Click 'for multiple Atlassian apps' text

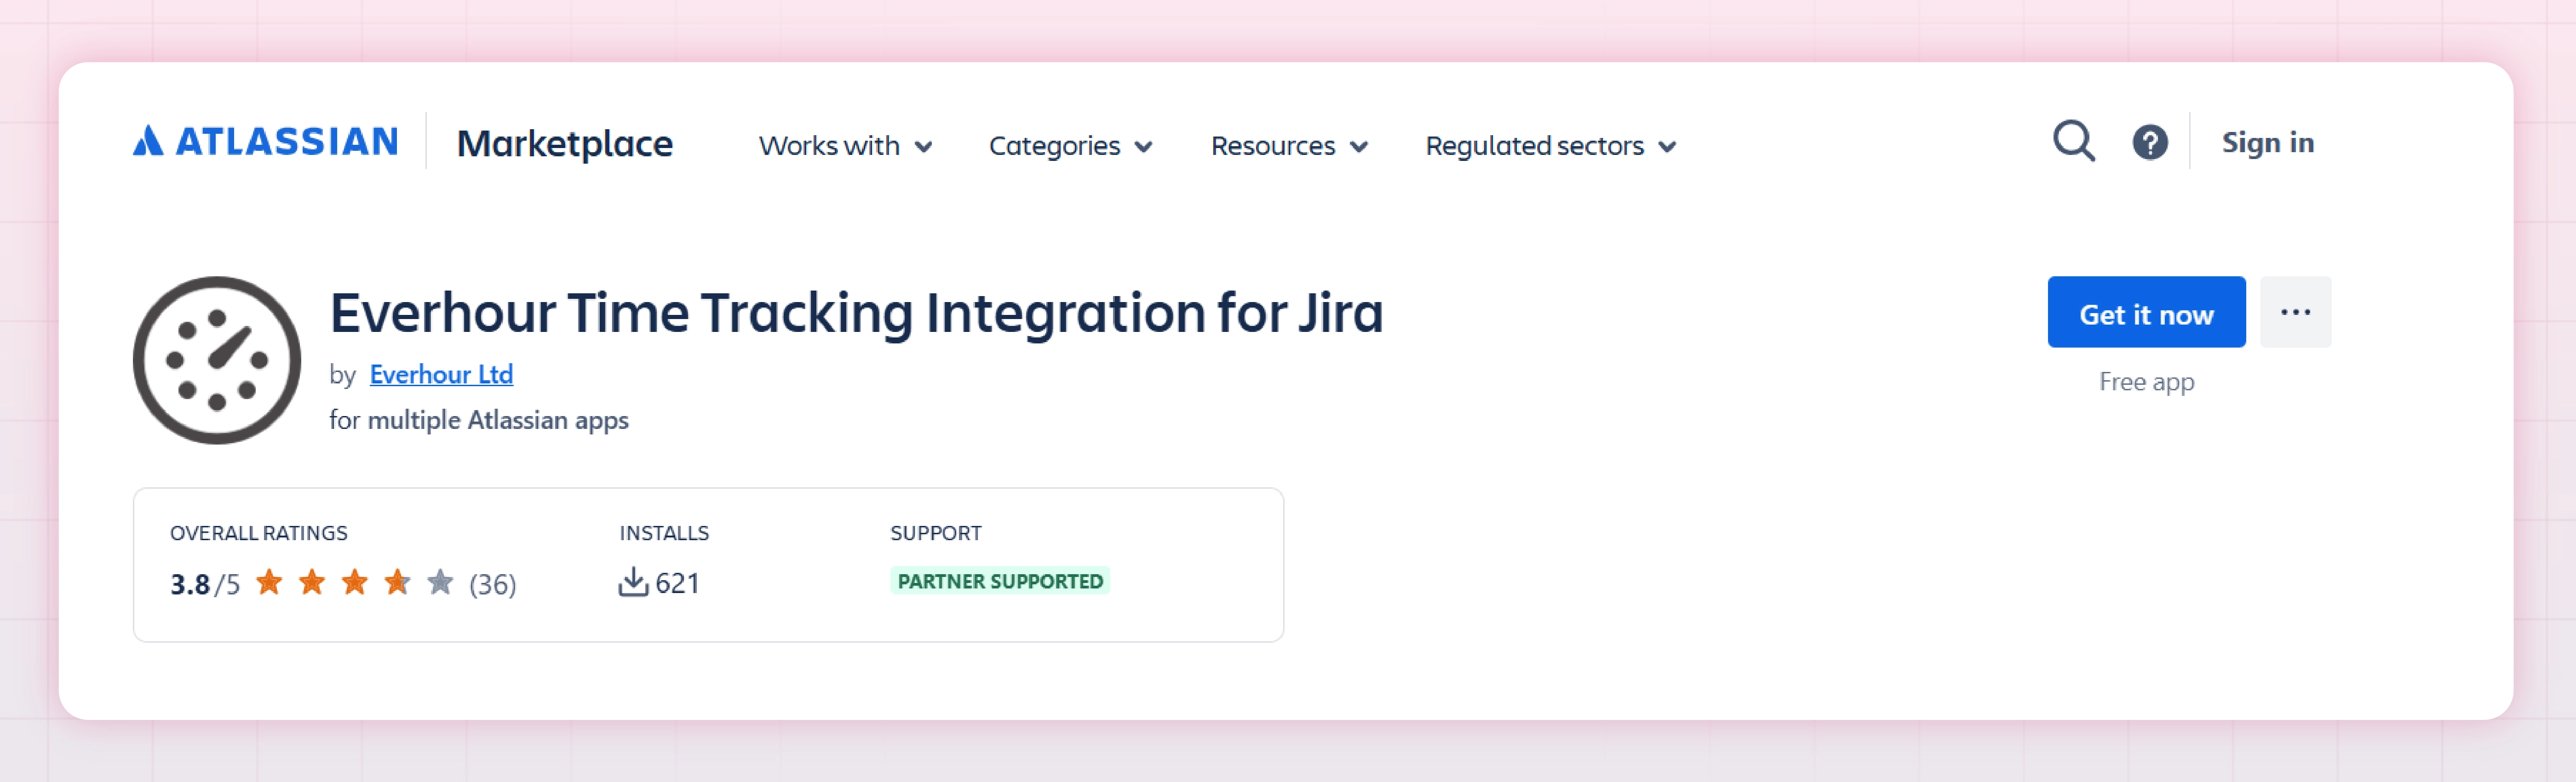pyautogui.click(x=479, y=420)
